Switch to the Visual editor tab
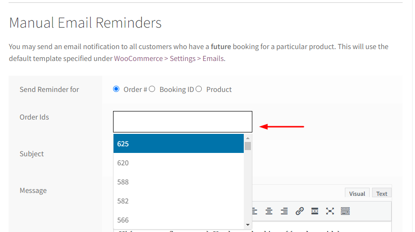 point(357,193)
